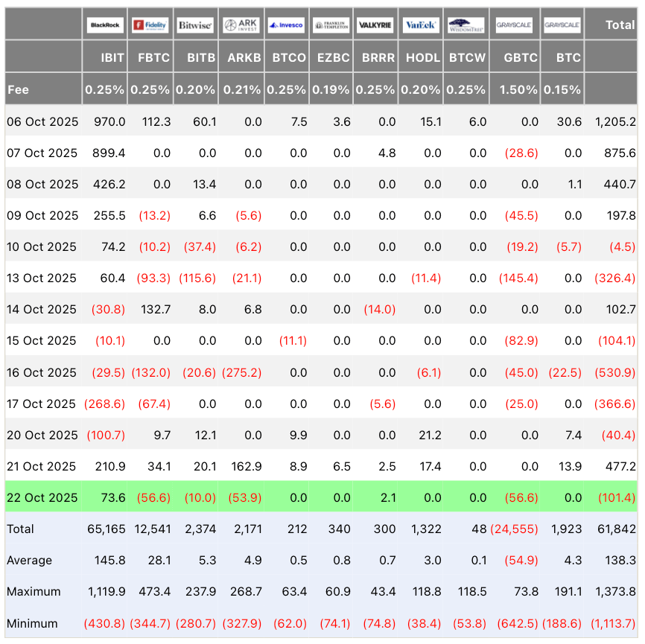
Task: Click the 06 Oct 2025 date cell
Action: pyautogui.click(x=42, y=121)
